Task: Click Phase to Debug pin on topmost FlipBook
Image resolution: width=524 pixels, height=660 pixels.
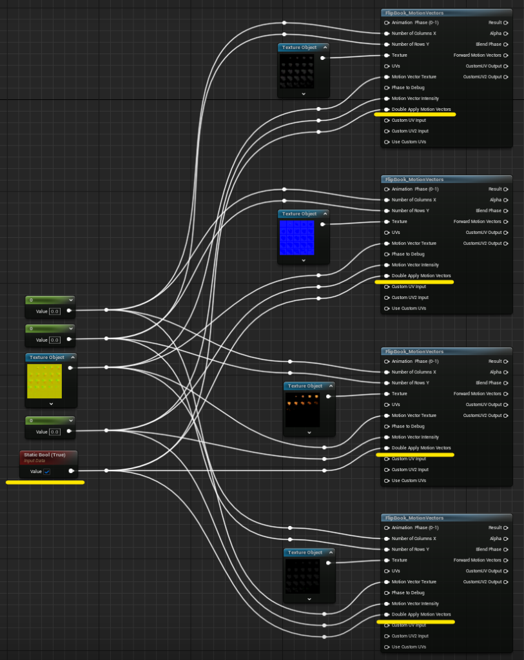Action: (x=387, y=88)
